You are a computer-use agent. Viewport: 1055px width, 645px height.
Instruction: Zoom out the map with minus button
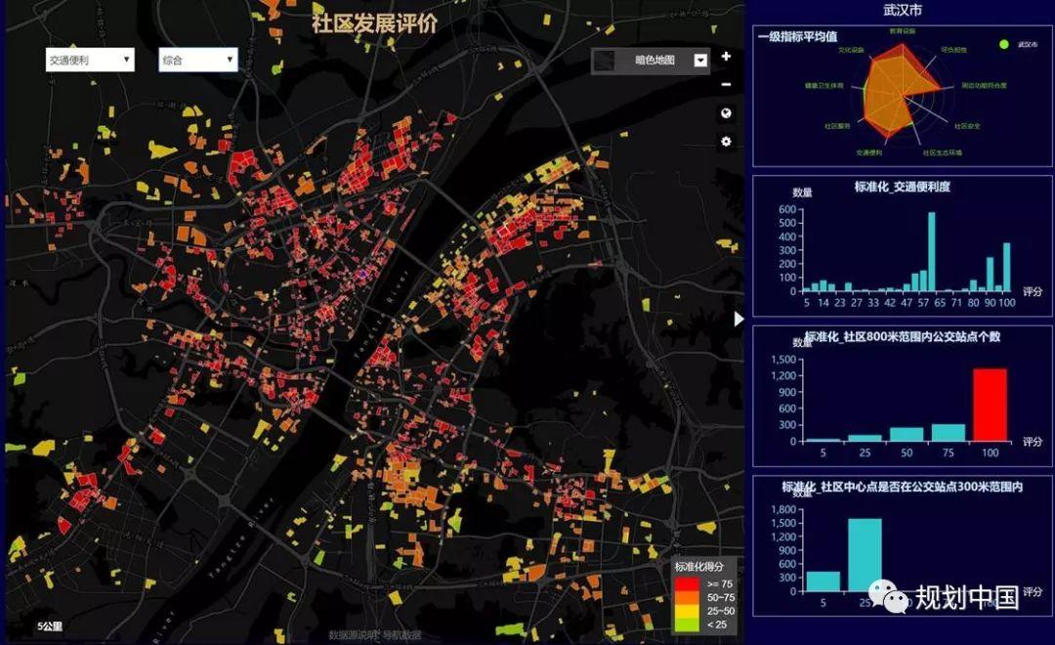[726, 85]
